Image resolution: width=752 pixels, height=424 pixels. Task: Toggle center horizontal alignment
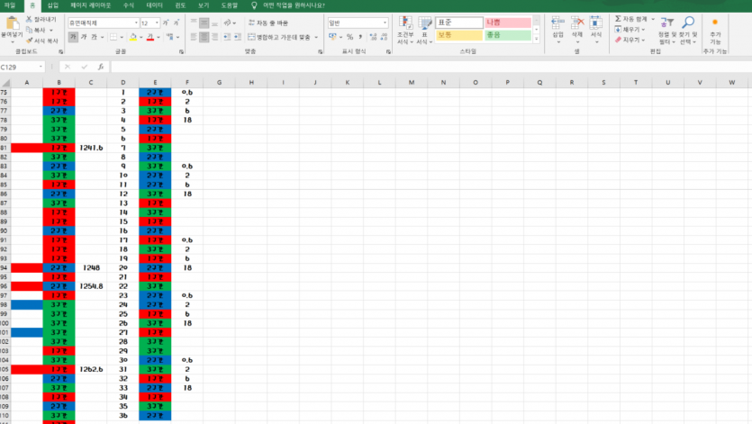click(x=204, y=37)
